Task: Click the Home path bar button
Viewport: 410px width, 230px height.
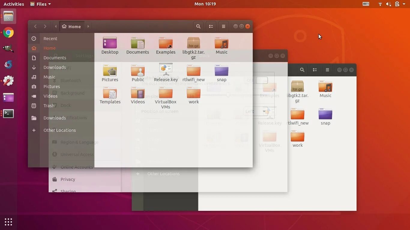Action: tap(71, 26)
